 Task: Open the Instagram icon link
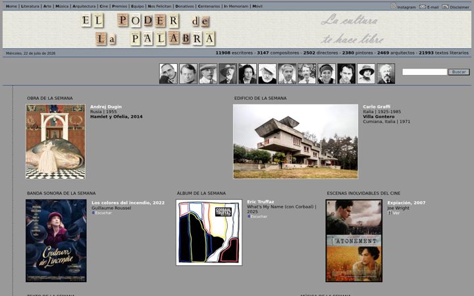pos(393,6)
